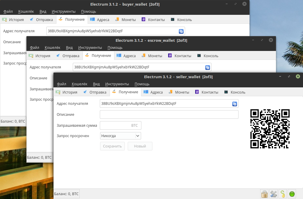Click the padlock password icon in status bar

click(x=264, y=194)
